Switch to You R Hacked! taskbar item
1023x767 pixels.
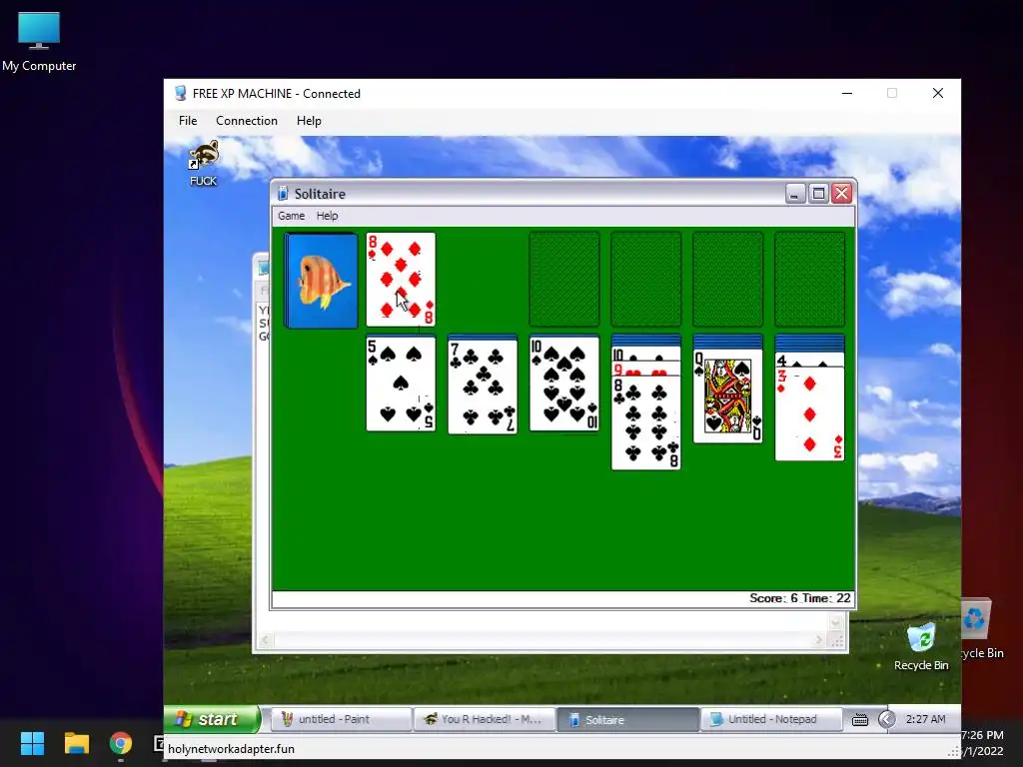coord(485,719)
